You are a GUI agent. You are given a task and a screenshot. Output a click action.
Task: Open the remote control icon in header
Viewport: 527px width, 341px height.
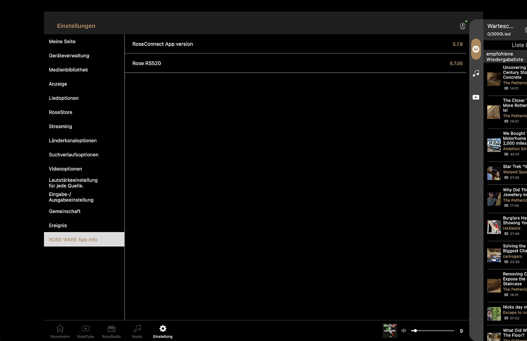pyautogui.click(x=462, y=26)
